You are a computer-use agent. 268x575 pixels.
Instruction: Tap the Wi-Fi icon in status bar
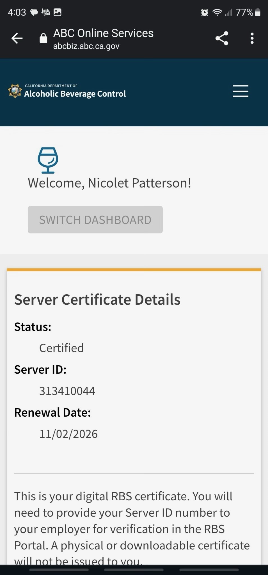click(x=217, y=12)
